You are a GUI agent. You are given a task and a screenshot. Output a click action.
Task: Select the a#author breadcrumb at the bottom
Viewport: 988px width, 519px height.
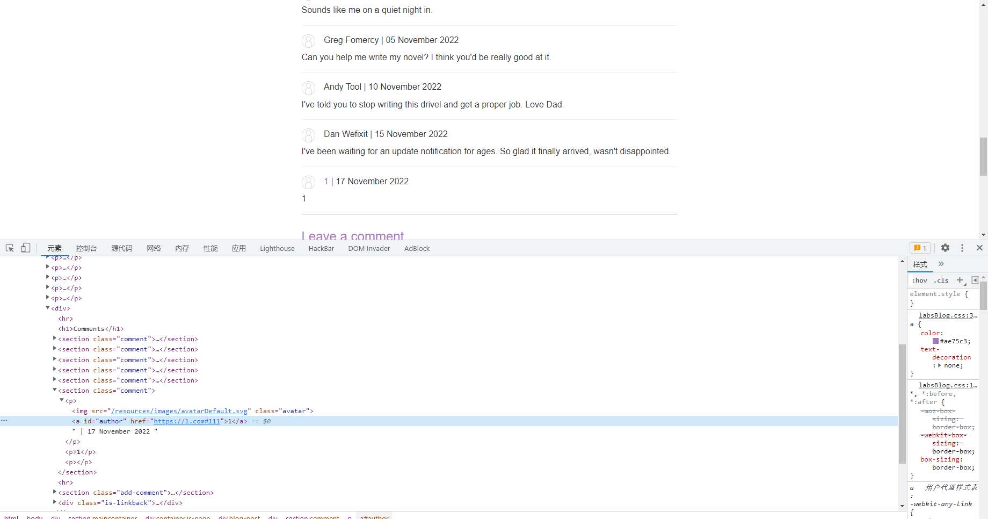tap(374, 516)
